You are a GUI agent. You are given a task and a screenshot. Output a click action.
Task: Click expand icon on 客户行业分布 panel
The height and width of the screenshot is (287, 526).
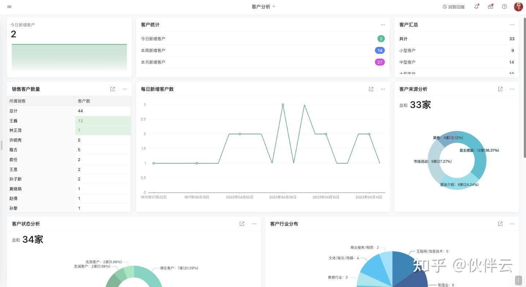(x=500, y=224)
